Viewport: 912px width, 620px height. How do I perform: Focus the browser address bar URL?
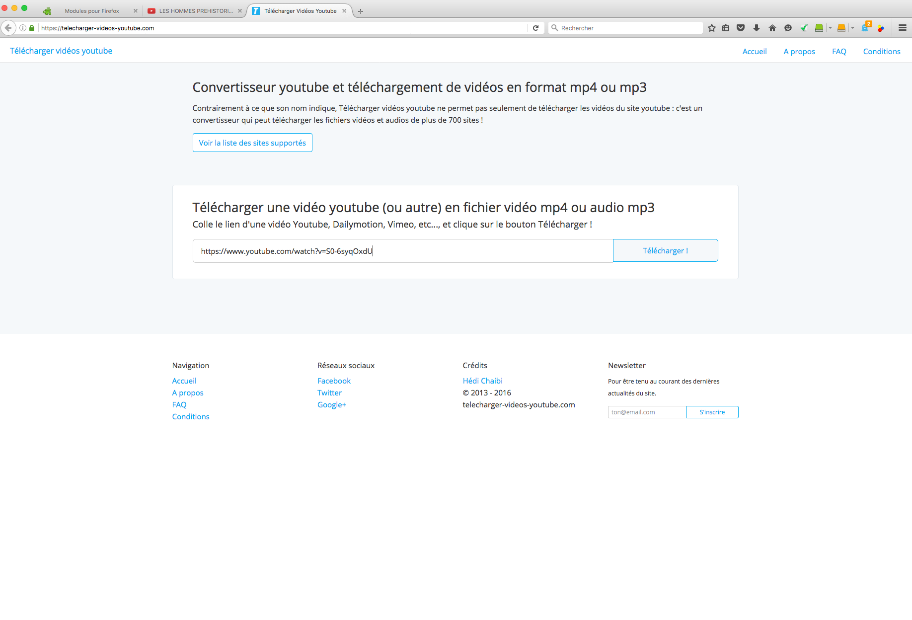pyautogui.click(x=283, y=28)
